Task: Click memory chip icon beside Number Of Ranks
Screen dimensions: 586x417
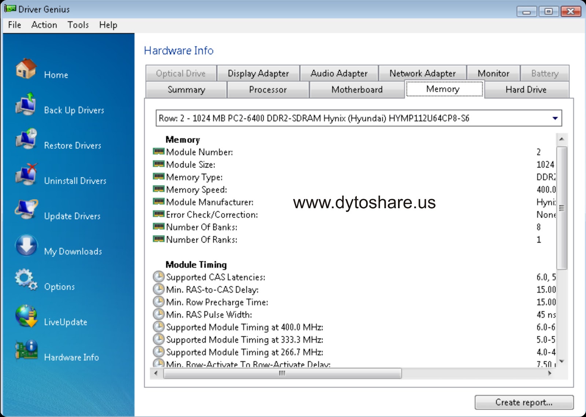Action: tap(159, 239)
